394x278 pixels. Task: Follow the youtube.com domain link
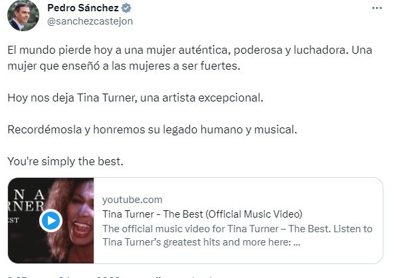pos(132,200)
